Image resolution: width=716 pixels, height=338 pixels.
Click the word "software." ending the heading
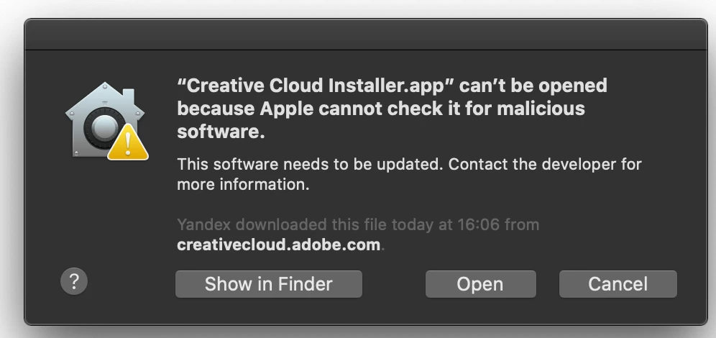[221, 132]
